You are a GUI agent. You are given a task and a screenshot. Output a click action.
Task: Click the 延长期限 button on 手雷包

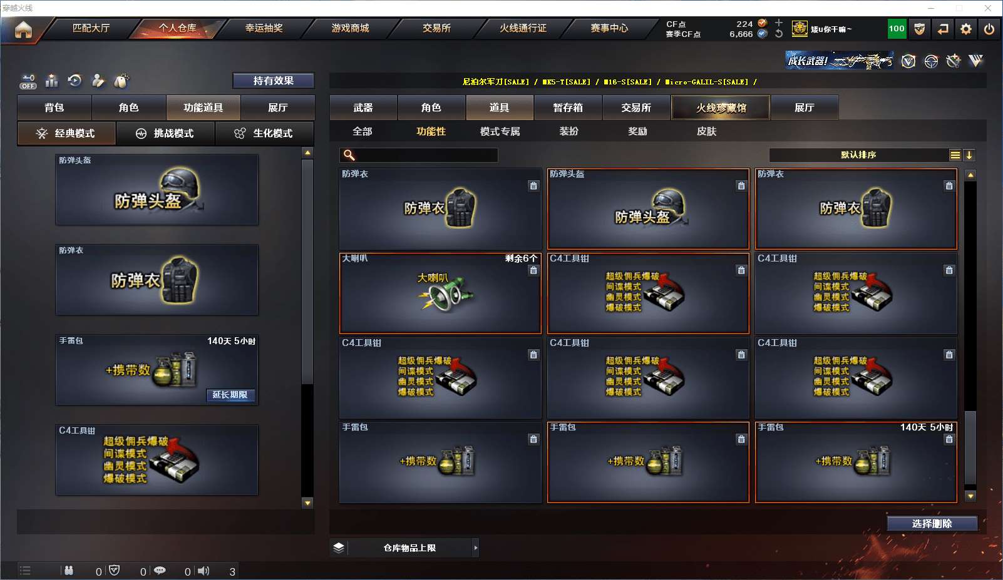coord(230,395)
